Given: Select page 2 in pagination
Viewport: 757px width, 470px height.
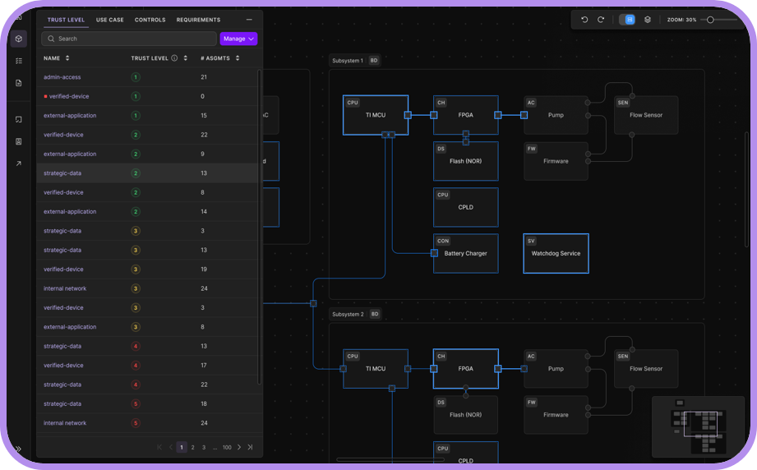Looking at the screenshot, I should (192, 447).
